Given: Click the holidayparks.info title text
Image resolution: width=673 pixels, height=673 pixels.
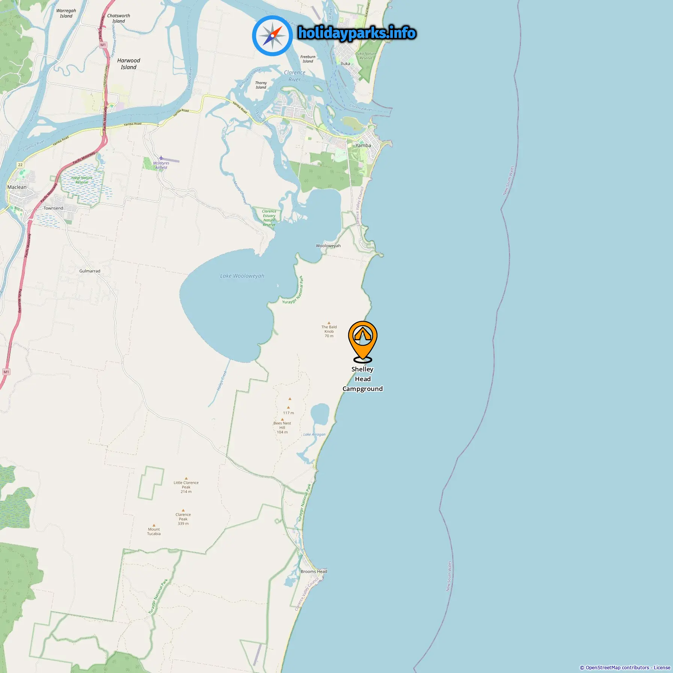Looking at the screenshot, I should tap(357, 33).
